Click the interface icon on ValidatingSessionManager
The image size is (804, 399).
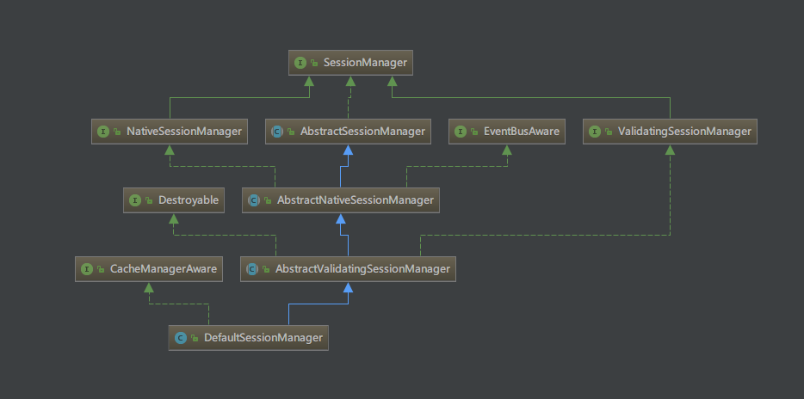[595, 132]
